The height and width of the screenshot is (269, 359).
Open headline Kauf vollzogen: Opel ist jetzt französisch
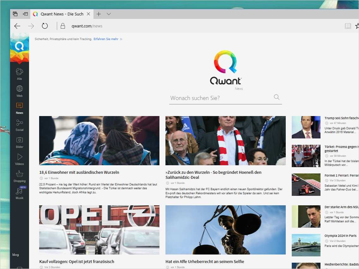click(76, 261)
